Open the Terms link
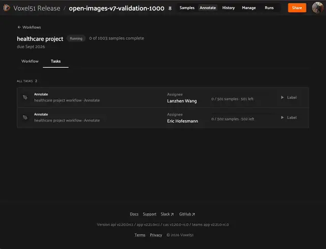 140,235
